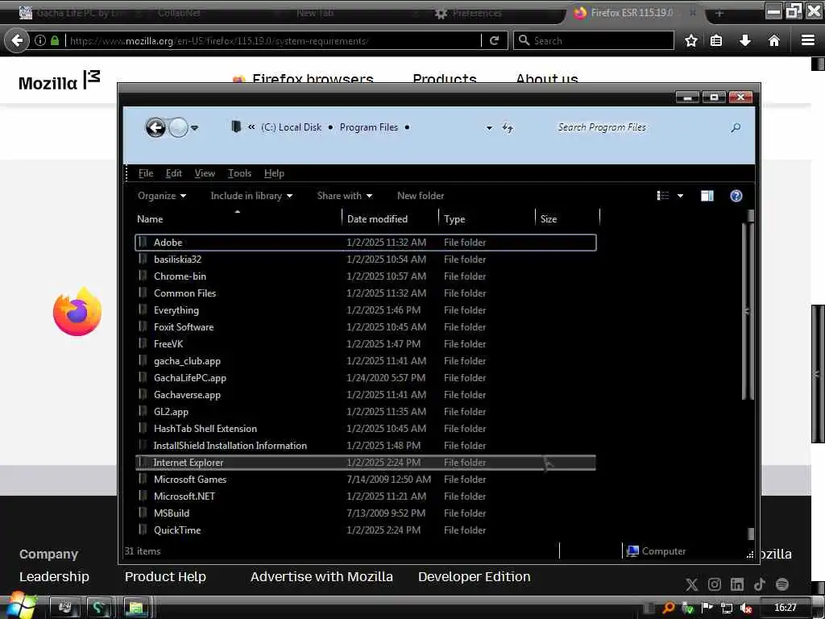Click the Firefox logo on Mozilla page
This screenshot has width=825, height=619.
tap(77, 312)
